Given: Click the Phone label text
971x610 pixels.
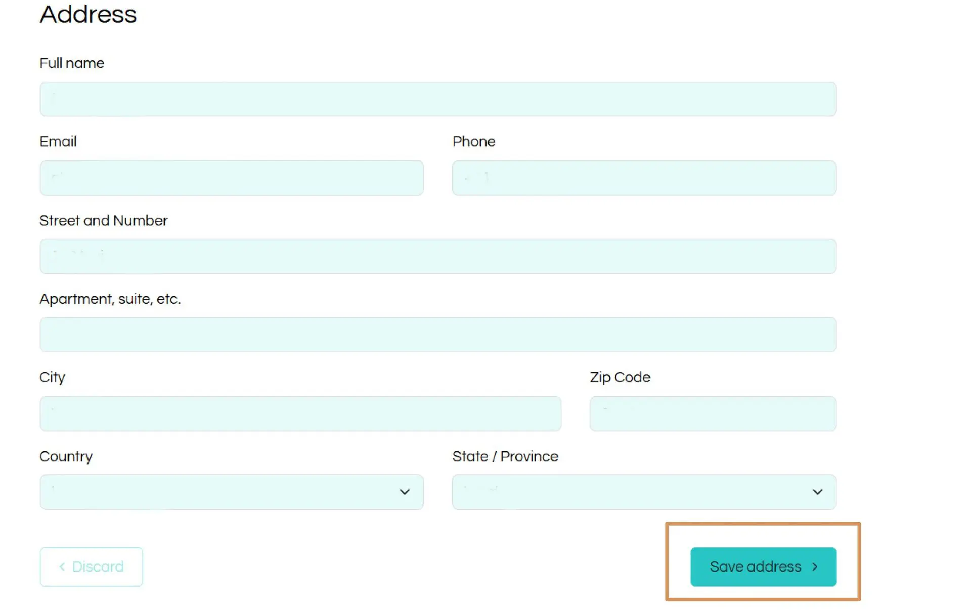Looking at the screenshot, I should (474, 142).
